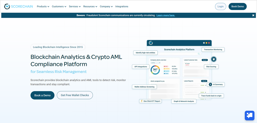Click the Scorechain Analytics Platform title
The image size is (257, 123).
(179, 49)
